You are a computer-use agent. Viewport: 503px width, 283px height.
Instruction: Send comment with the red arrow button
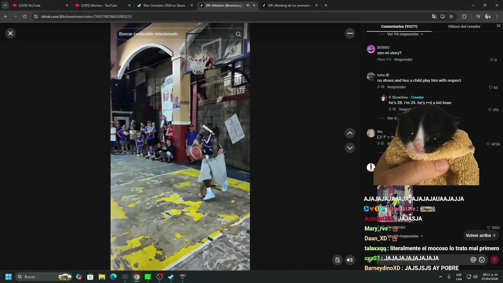click(494, 260)
